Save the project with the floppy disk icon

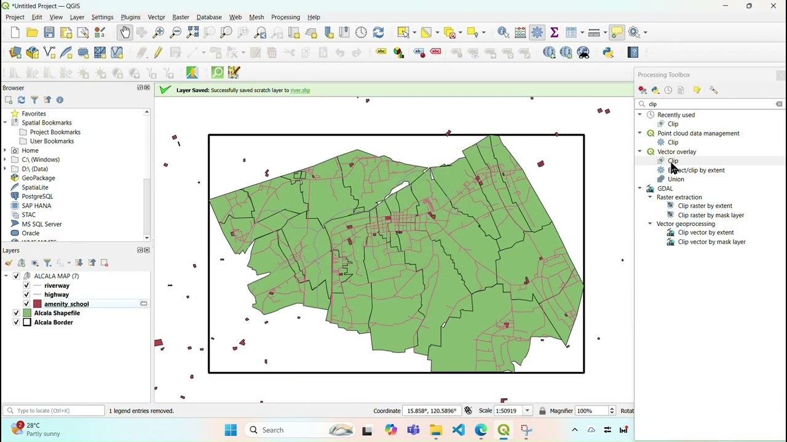(x=49, y=33)
